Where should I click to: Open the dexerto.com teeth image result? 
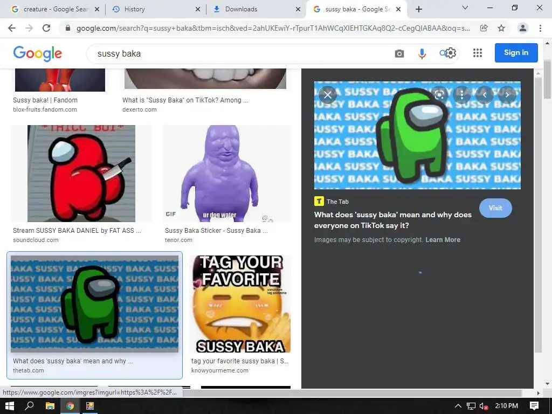coord(205,79)
